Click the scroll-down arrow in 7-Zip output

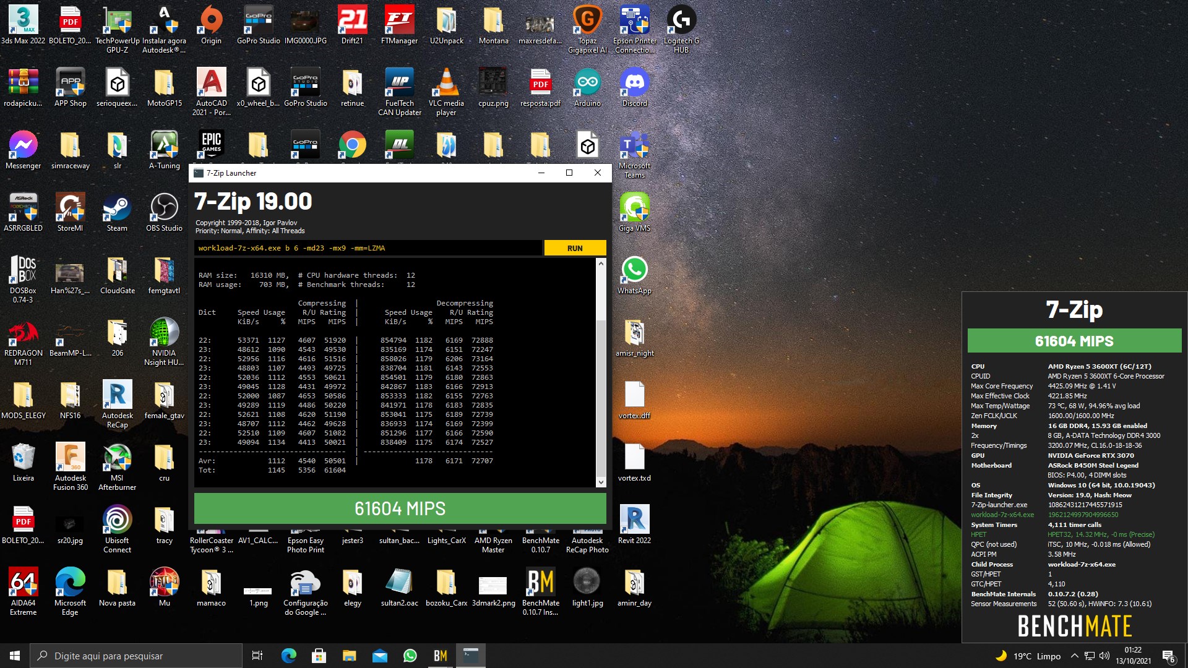pos(600,482)
